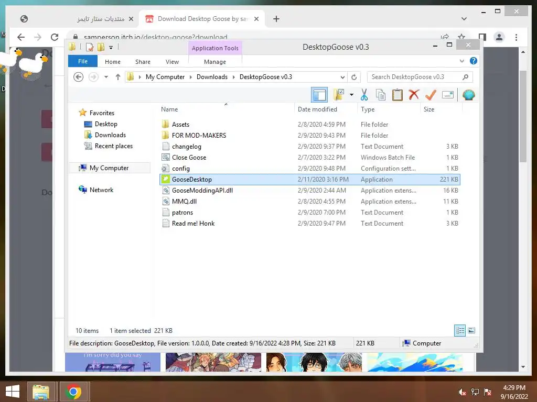Select the Read me! Honk file
Screen dimensions: 537x402
[x=193, y=223]
